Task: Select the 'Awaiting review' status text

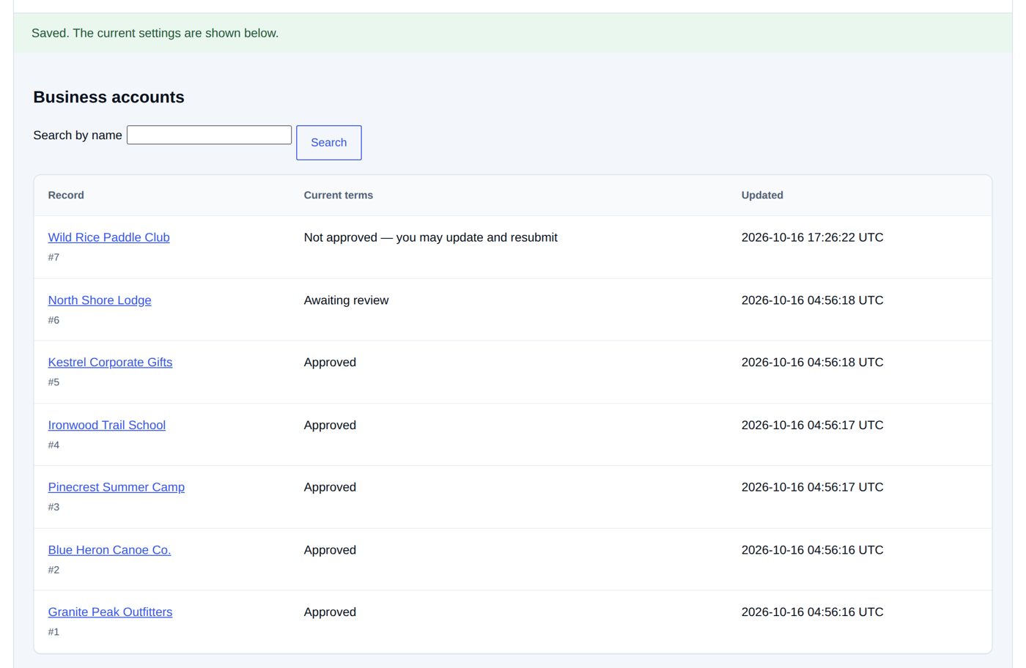Action: 346,300
